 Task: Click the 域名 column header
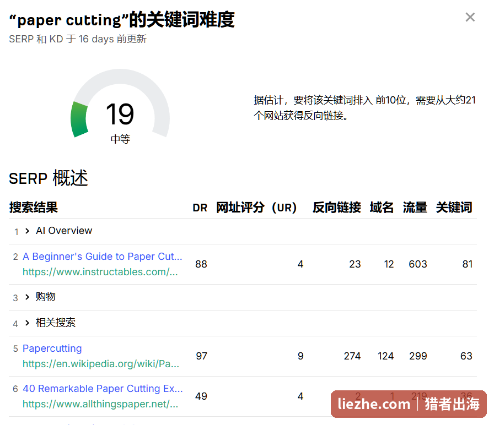pyautogui.click(x=382, y=208)
